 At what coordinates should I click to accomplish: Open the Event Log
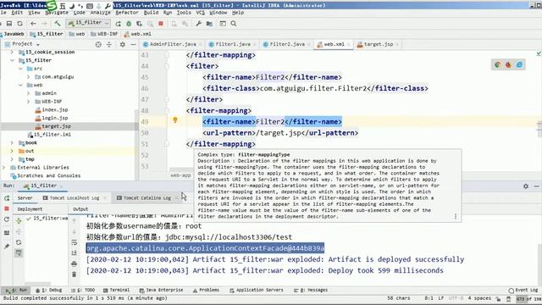[523, 290]
